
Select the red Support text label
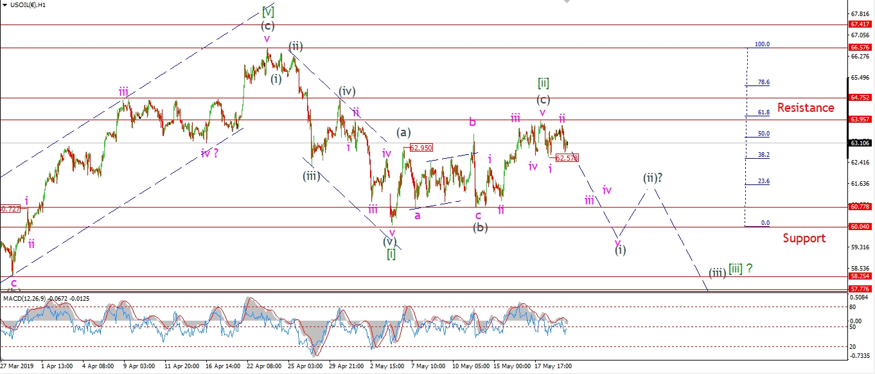tap(804, 238)
